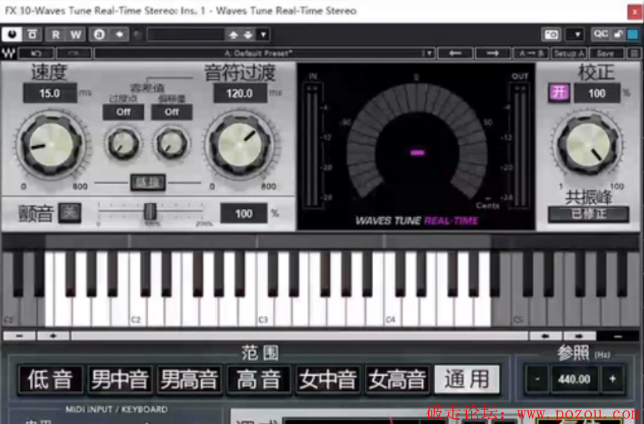This screenshot has width=644, height=424.
Task: Click the Setup A button
Action: (569, 54)
